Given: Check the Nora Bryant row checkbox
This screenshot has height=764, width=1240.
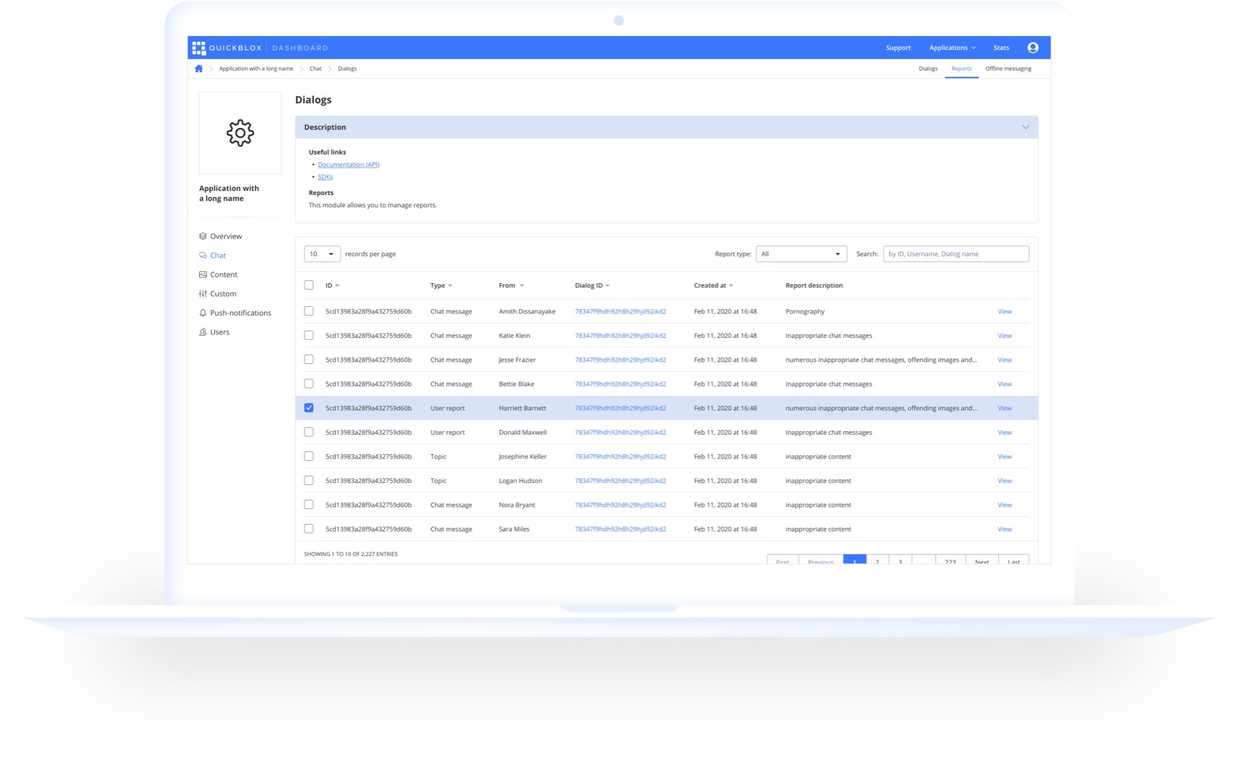Looking at the screenshot, I should (x=309, y=505).
